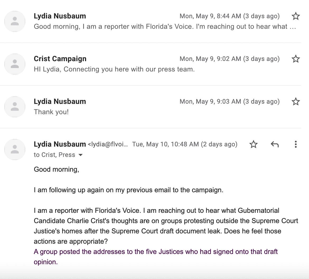This screenshot has width=309, height=279.
Task: Reply to the May 10 email
Action: (x=275, y=144)
